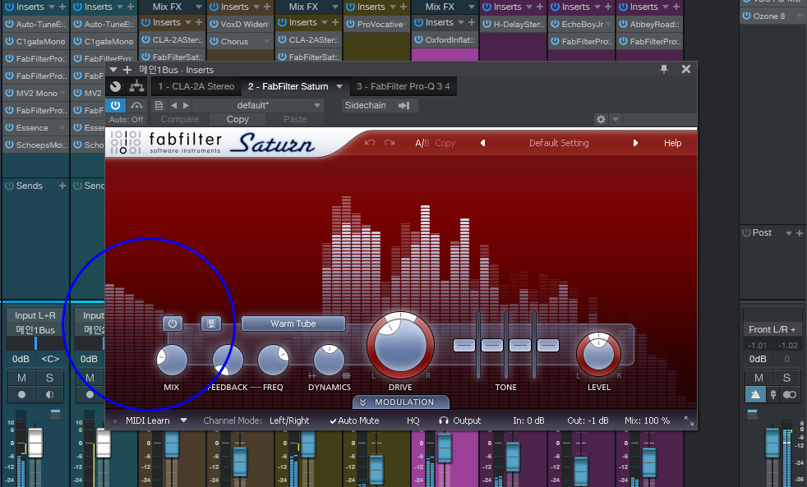Open the routing view icon

click(x=136, y=86)
